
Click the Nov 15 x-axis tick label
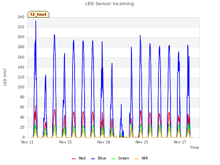tap(65, 142)
